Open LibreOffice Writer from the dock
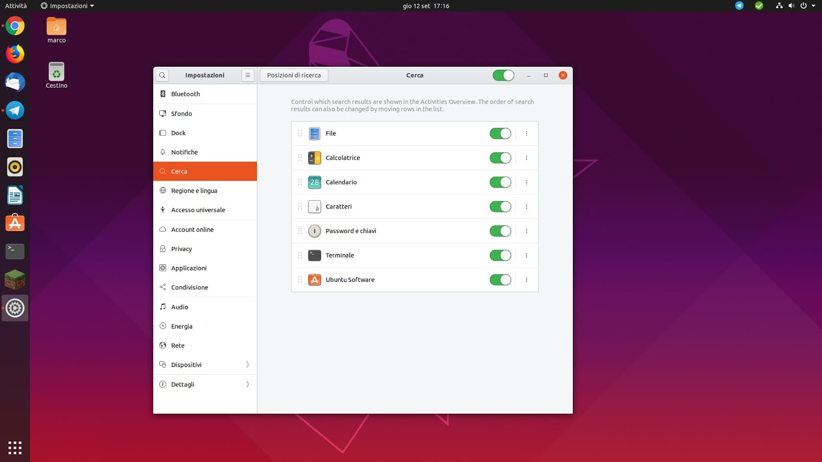 15,195
